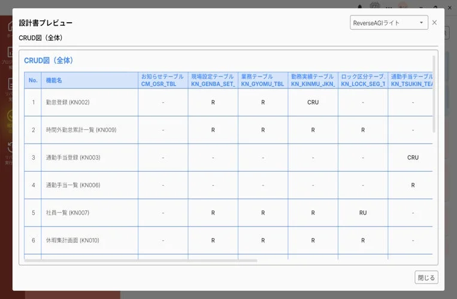
Task: Select the お知らせテーブル CM_OSR_TBL column header
Action: tap(163, 81)
